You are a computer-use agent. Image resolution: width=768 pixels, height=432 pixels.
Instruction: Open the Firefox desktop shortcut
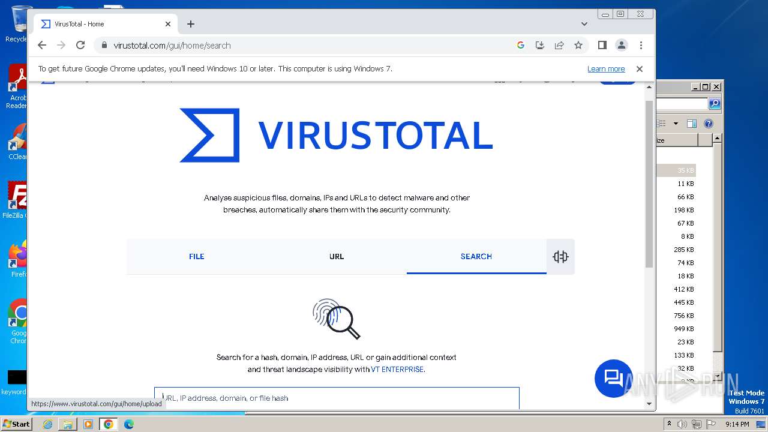(17, 259)
